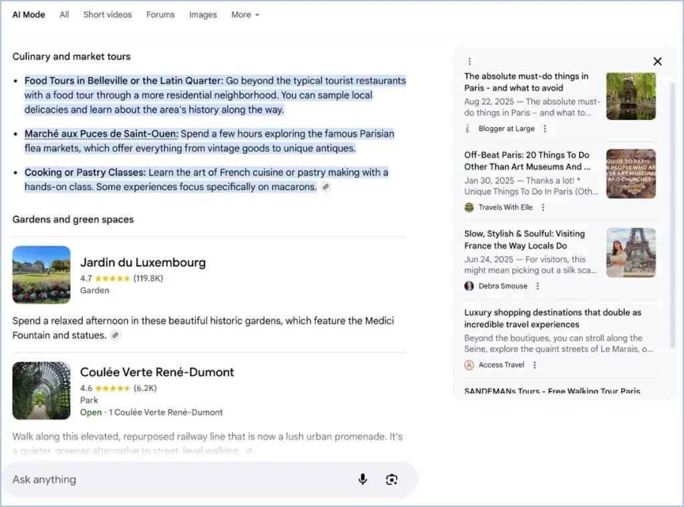Screen dimensions: 684x507
Task: Click the 'Jun 24, 2025' article snippet
Action: [x=530, y=265]
